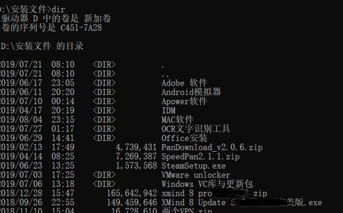Click the 165,642,942 file size value
Screen dimensions: 343x213
[132, 193]
